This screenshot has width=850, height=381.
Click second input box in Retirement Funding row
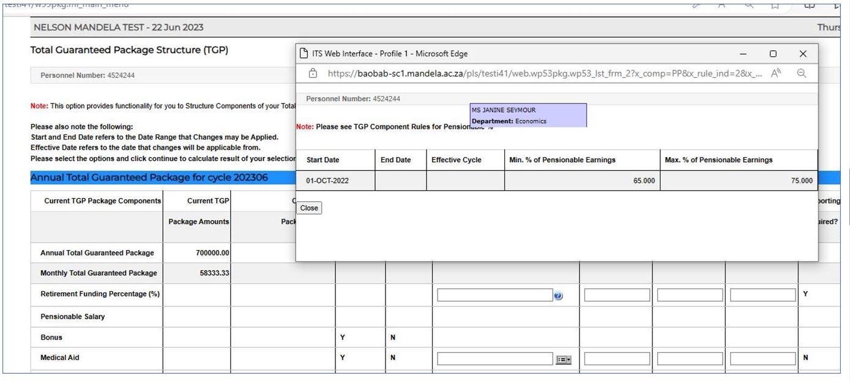point(617,295)
